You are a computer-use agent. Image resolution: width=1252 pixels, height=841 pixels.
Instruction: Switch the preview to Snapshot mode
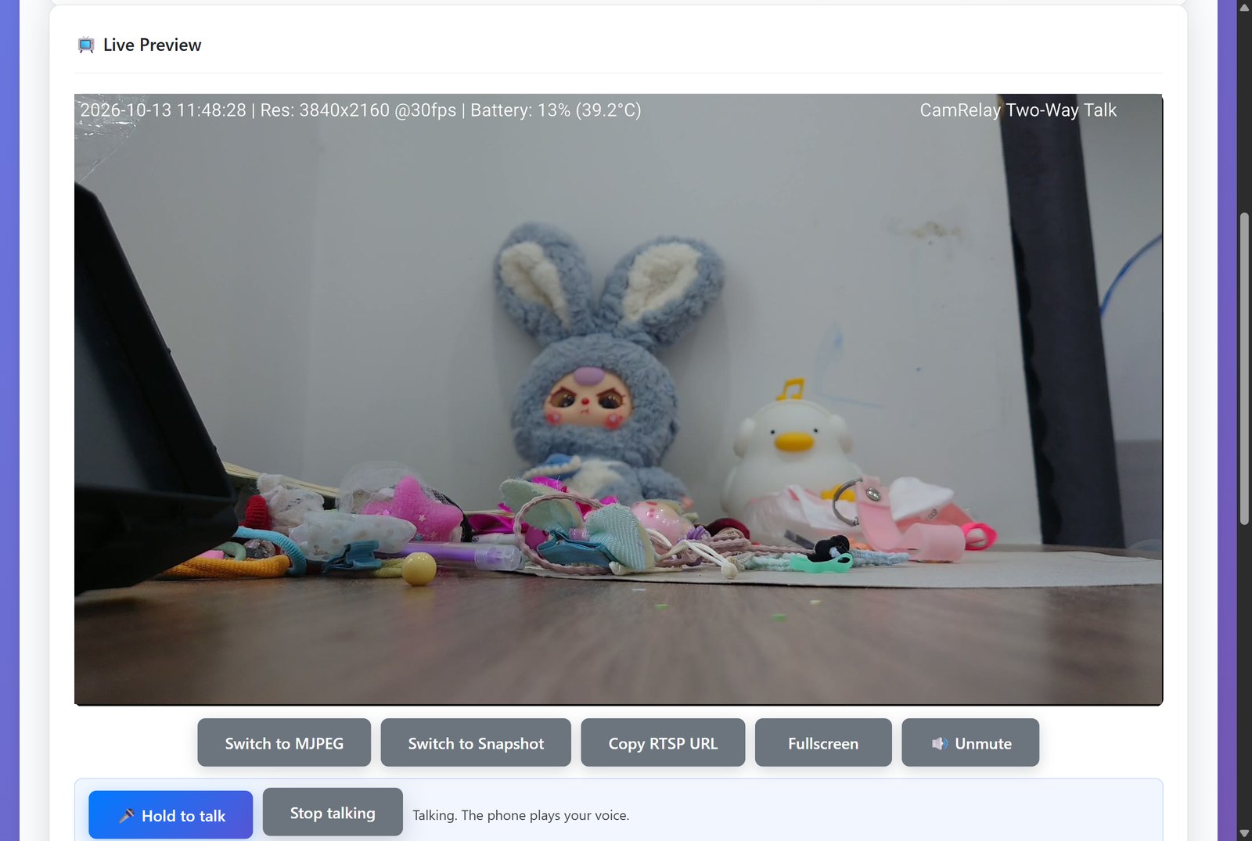click(x=476, y=742)
